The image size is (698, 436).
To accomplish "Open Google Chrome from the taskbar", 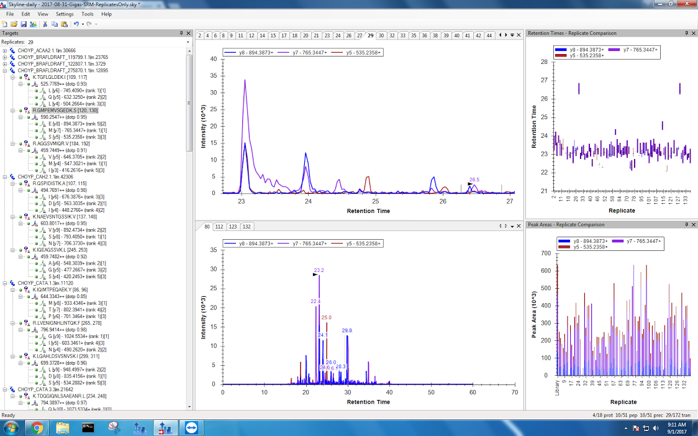I will pos(37,427).
